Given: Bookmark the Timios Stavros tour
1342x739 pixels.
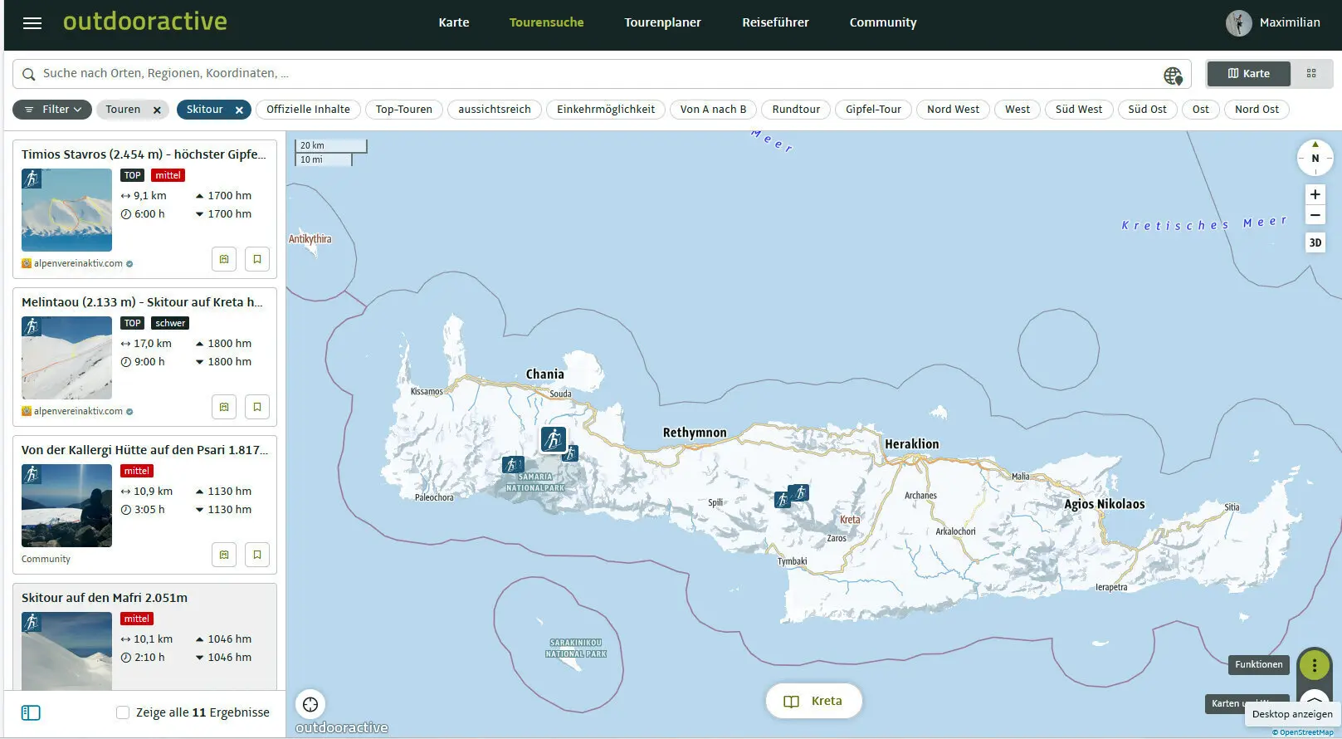Looking at the screenshot, I should coord(257,259).
